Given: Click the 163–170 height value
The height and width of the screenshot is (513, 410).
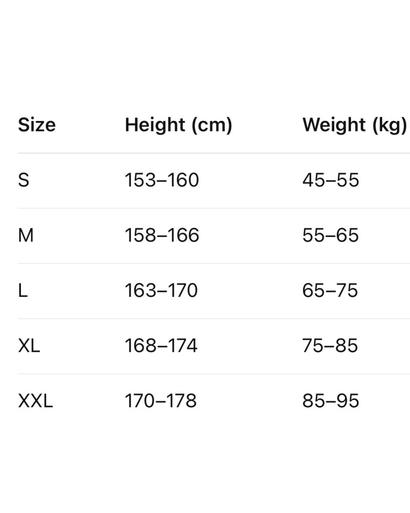Looking at the screenshot, I should point(161,291).
